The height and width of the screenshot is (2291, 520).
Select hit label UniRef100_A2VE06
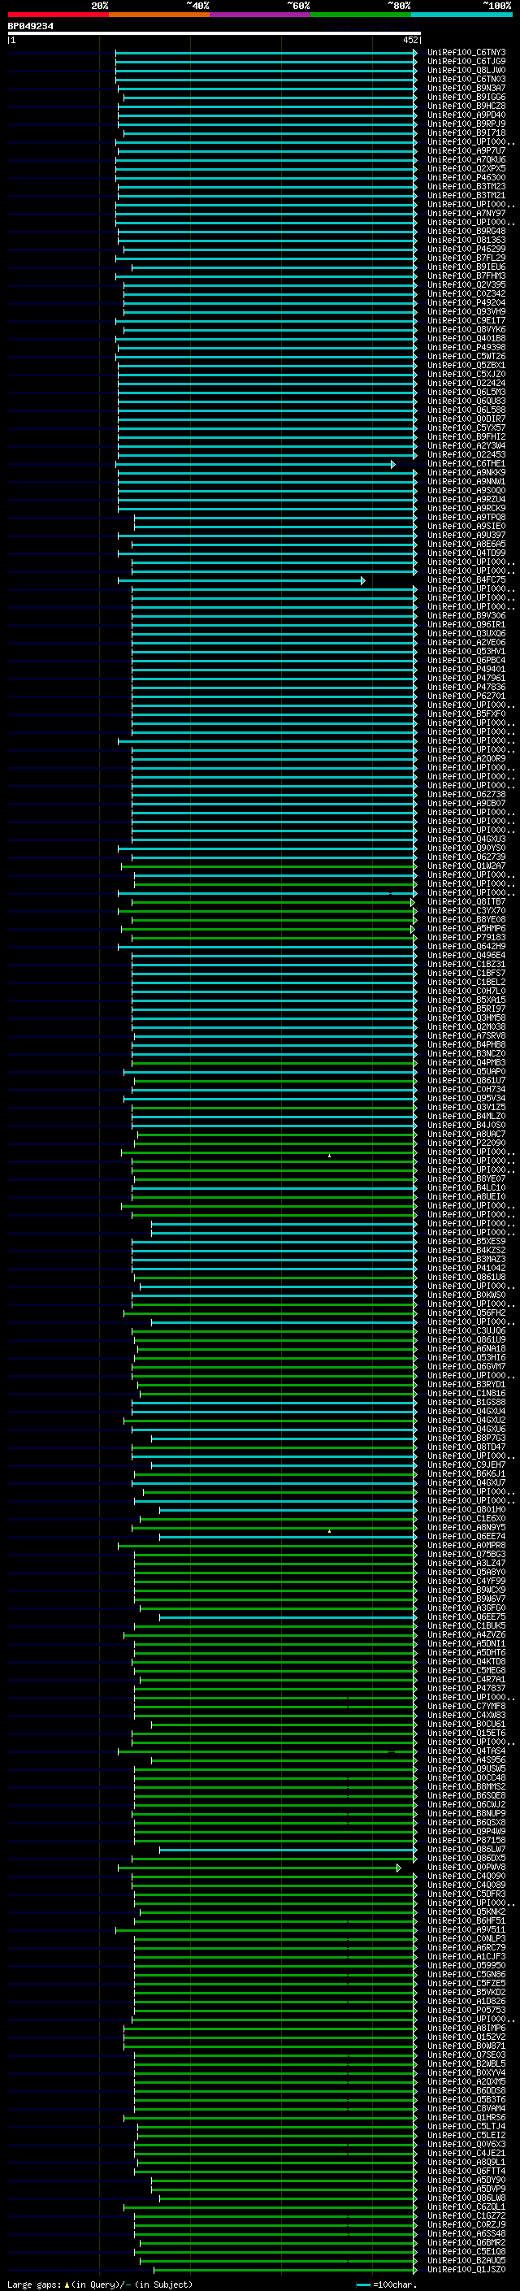click(x=466, y=642)
